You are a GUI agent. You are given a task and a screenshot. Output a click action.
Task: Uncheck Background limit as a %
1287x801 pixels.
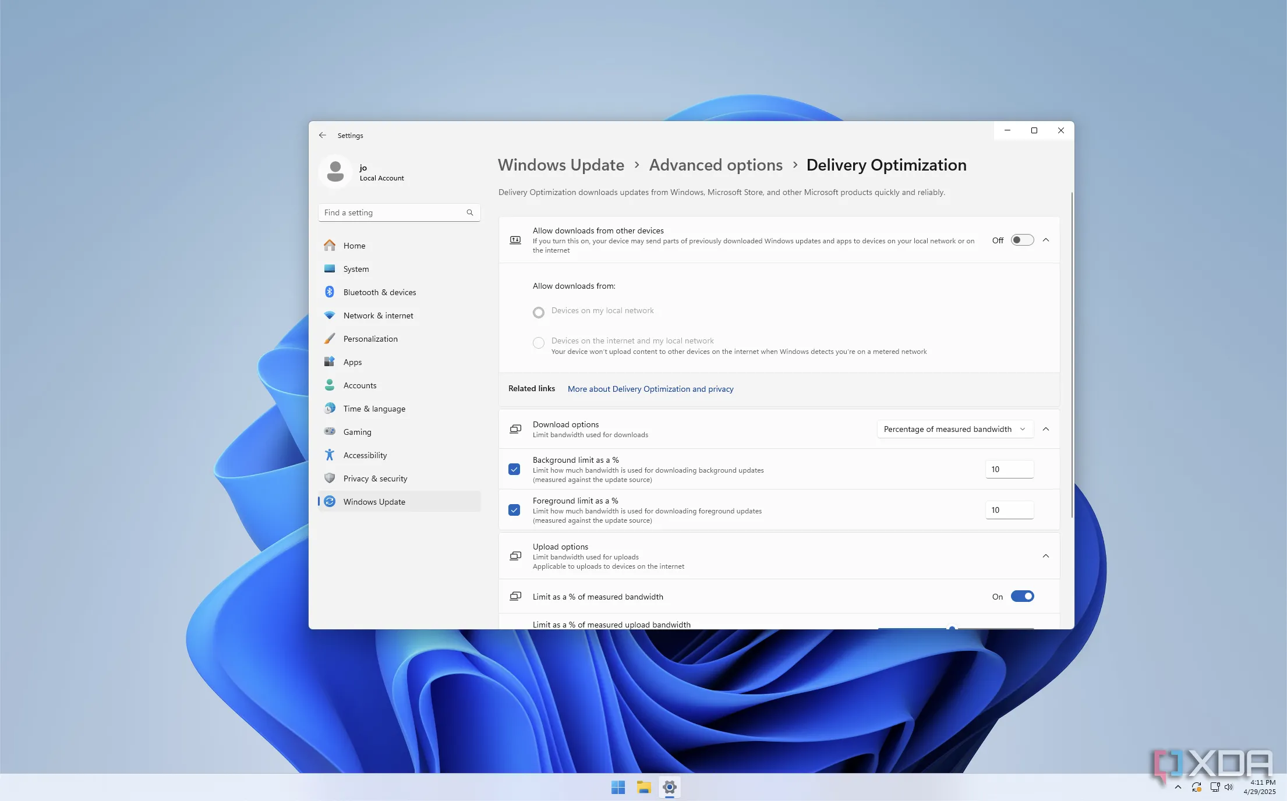pyautogui.click(x=514, y=469)
